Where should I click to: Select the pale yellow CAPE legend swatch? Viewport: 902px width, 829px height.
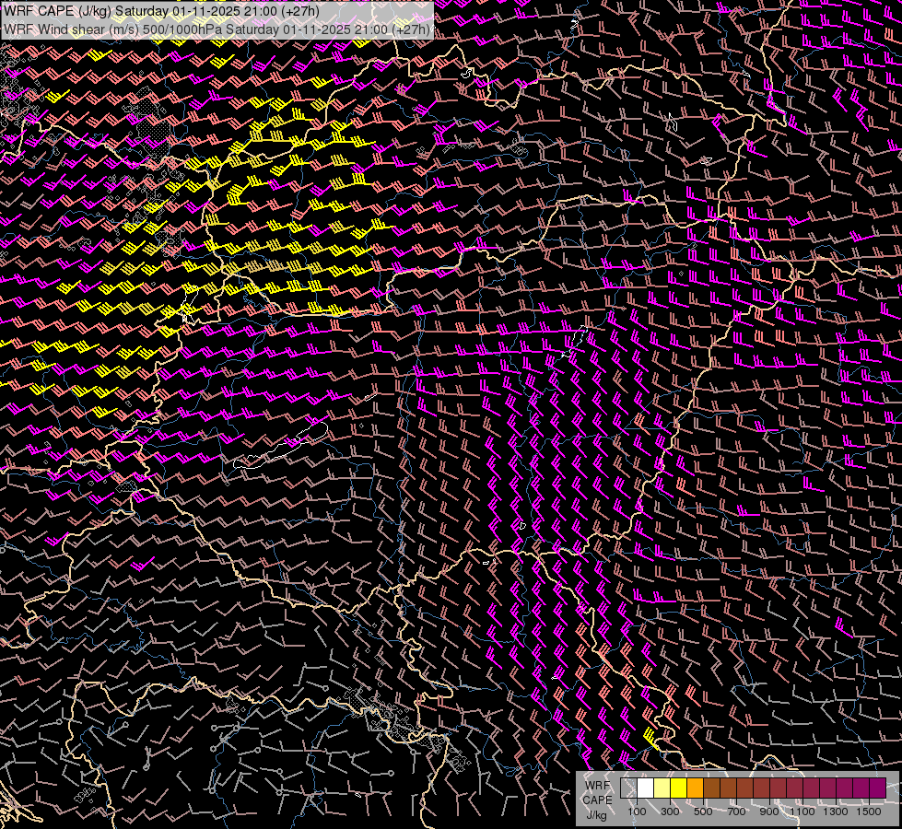click(662, 788)
